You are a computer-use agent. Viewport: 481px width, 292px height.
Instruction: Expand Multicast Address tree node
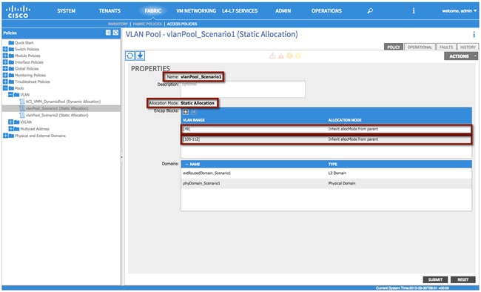(11, 129)
